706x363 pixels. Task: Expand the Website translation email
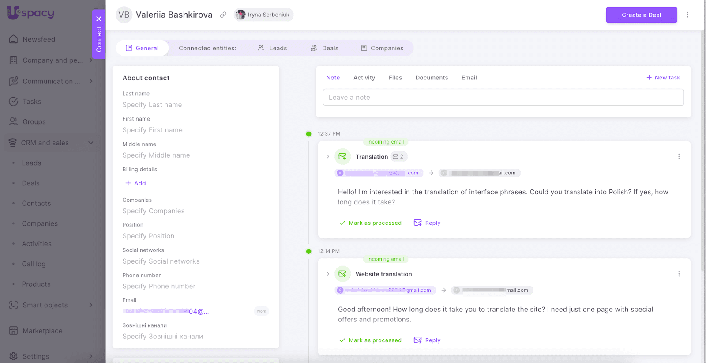(x=328, y=274)
